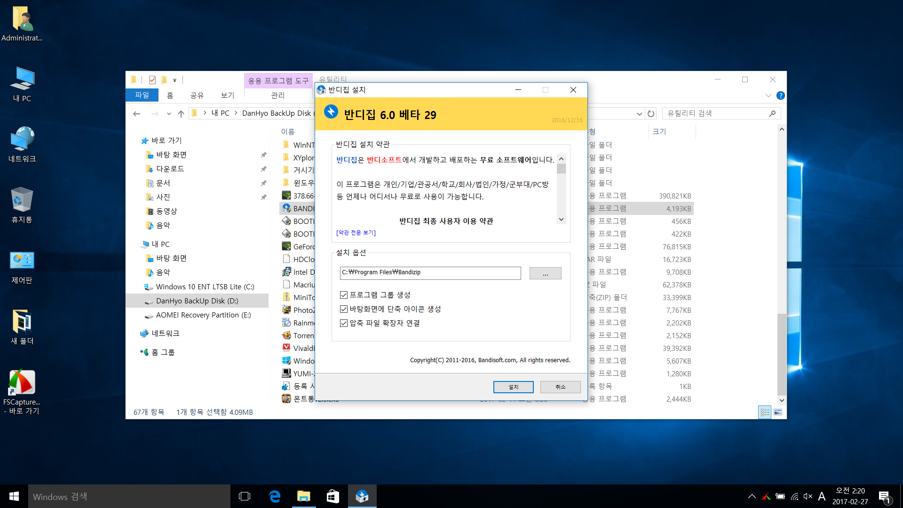Toggle 바탕화면에 단축 아이콘 생성 checkbox
The image size is (903, 508).
pyautogui.click(x=344, y=309)
